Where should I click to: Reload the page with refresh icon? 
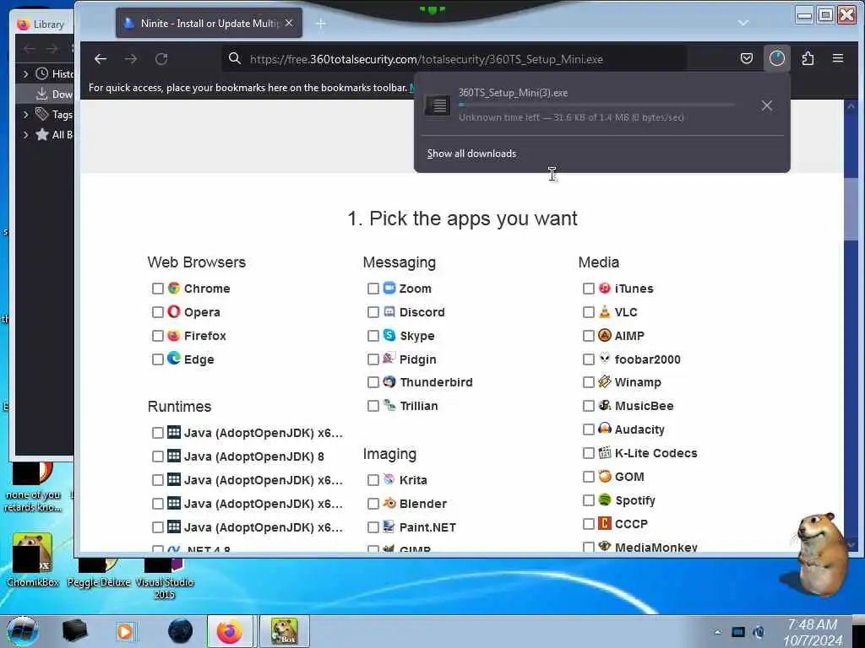161,59
